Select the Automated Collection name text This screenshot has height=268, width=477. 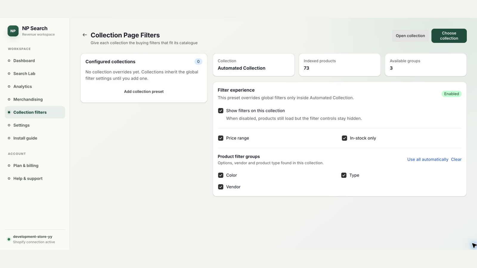click(241, 68)
